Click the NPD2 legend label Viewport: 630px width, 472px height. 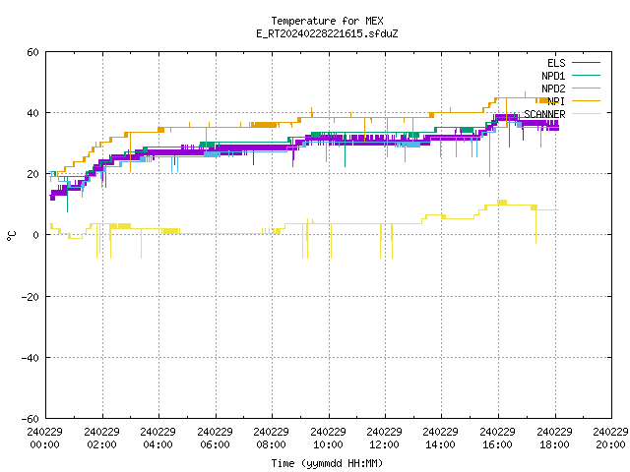coord(553,88)
